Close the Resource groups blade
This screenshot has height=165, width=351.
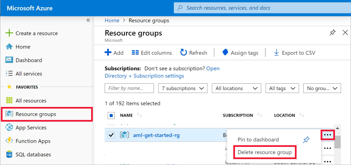tap(345, 33)
